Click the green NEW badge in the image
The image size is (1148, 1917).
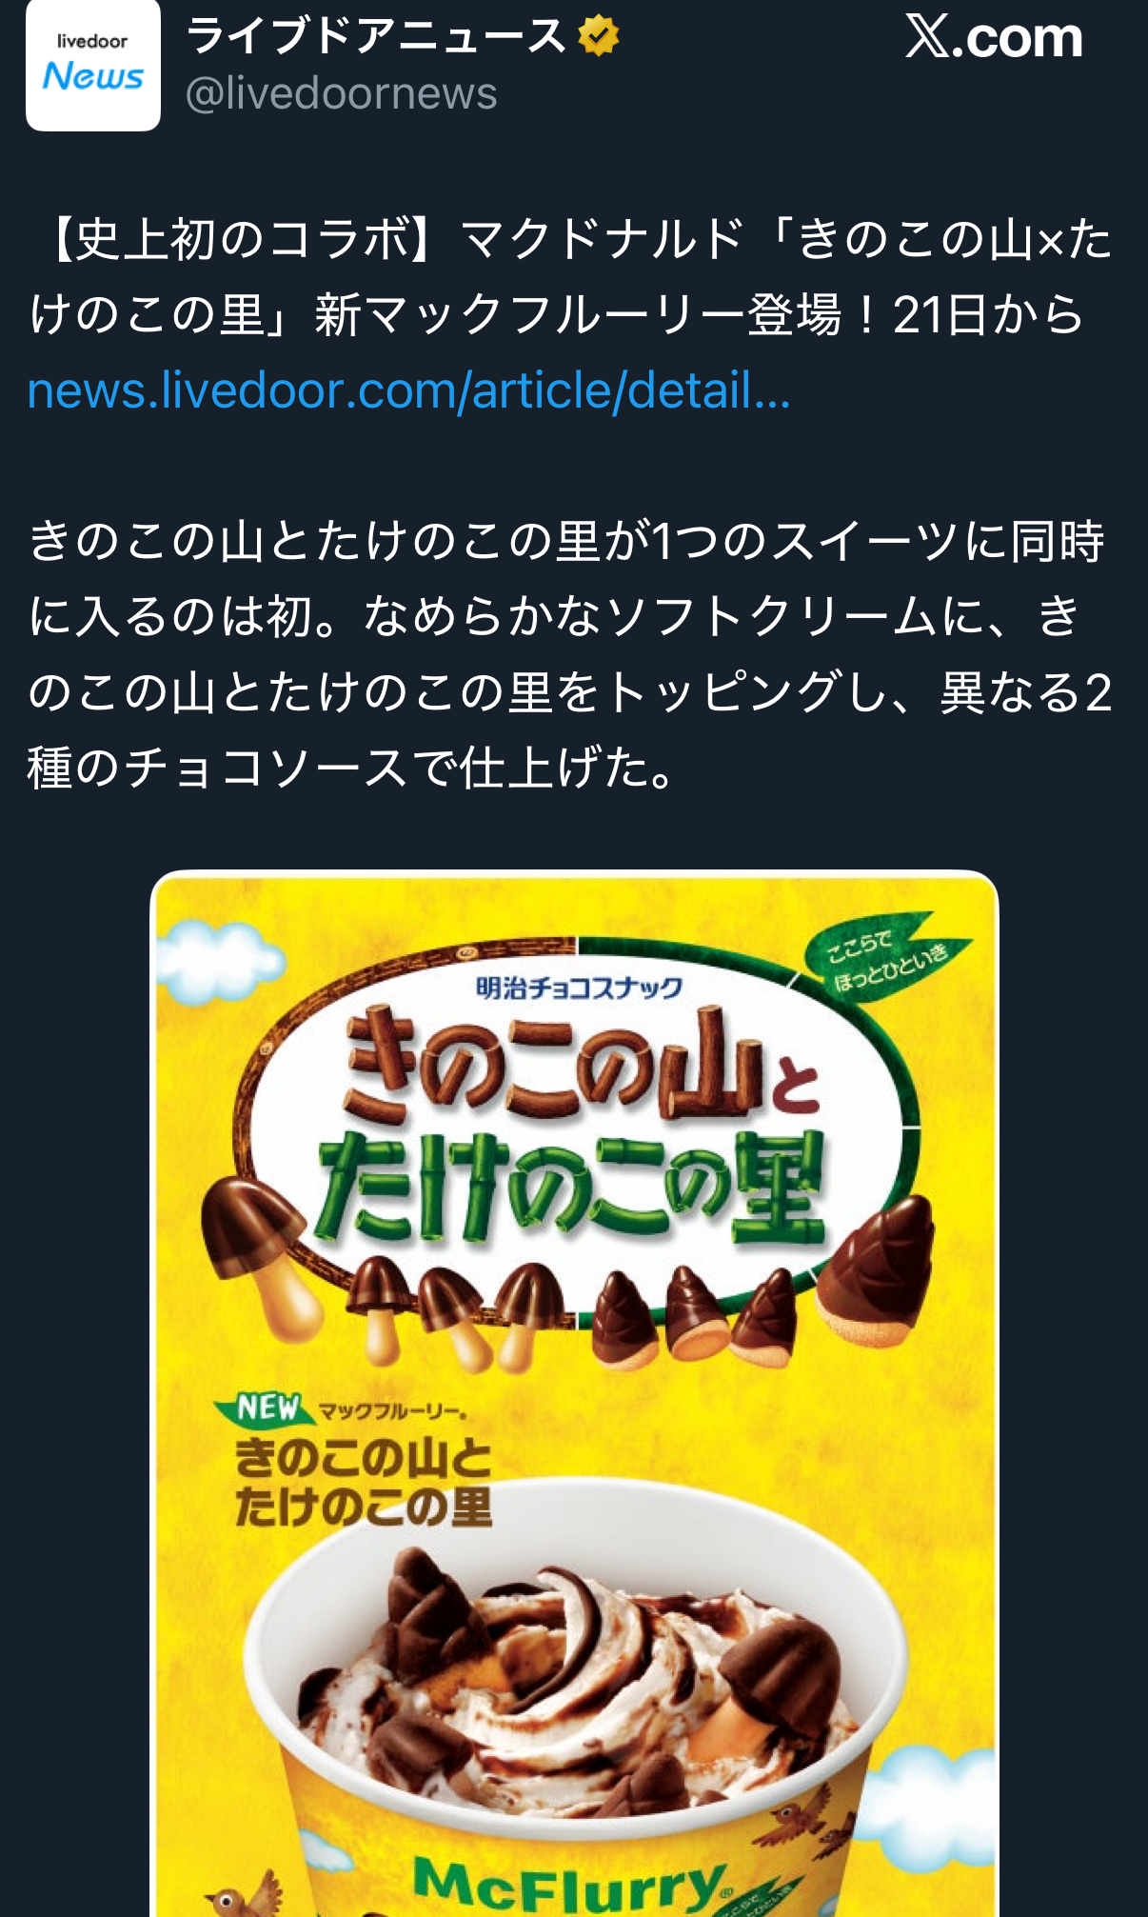(258, 1408)
